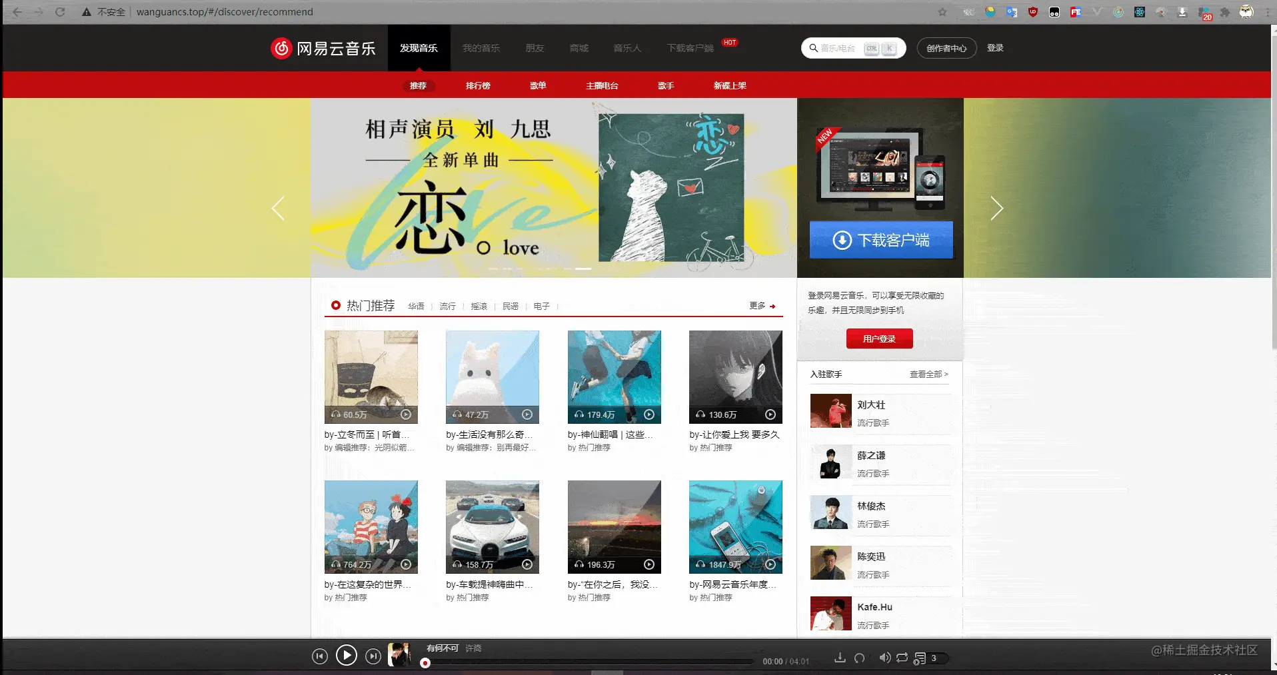
Task: Click the NetEase Cloud Music logo
Action: coord(323,48)
